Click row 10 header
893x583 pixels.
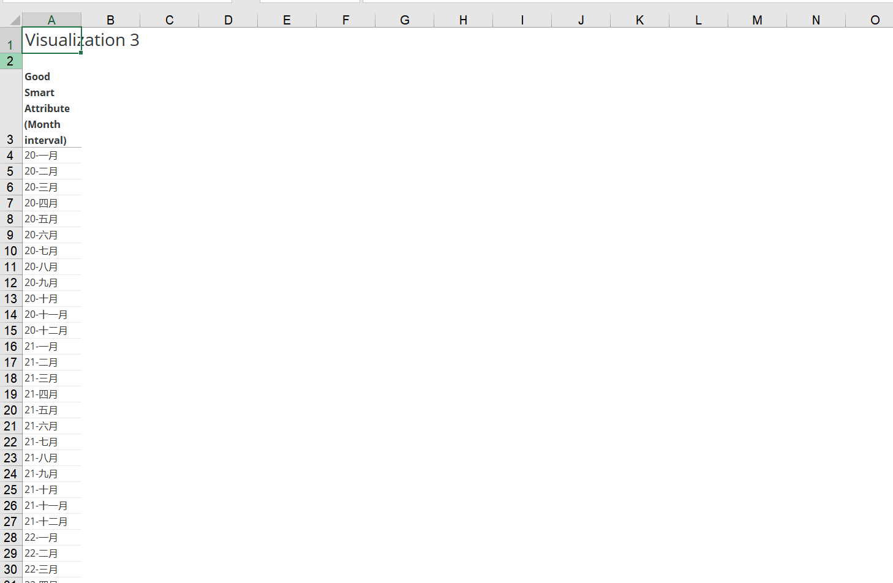[10, 251]
